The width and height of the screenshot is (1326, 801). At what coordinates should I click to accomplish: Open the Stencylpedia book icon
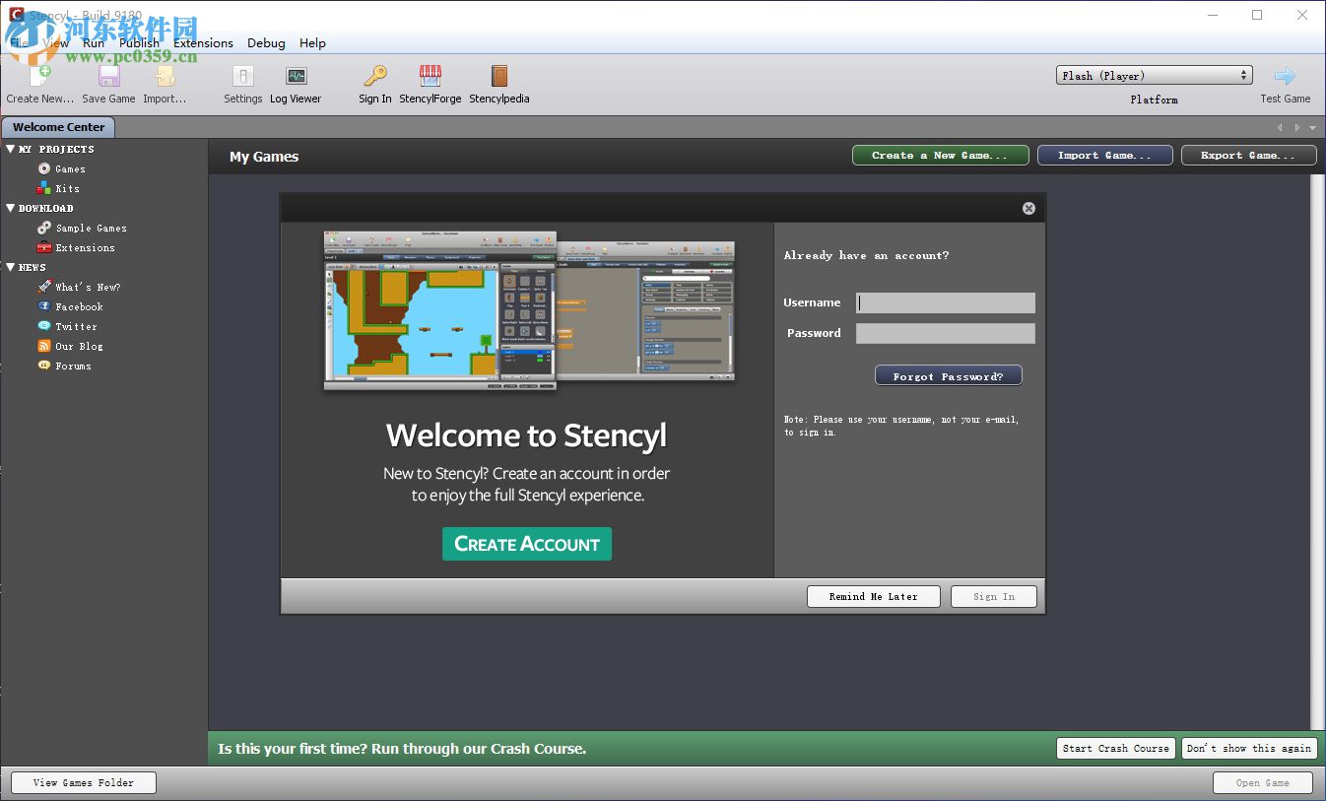tap(499, 76)
